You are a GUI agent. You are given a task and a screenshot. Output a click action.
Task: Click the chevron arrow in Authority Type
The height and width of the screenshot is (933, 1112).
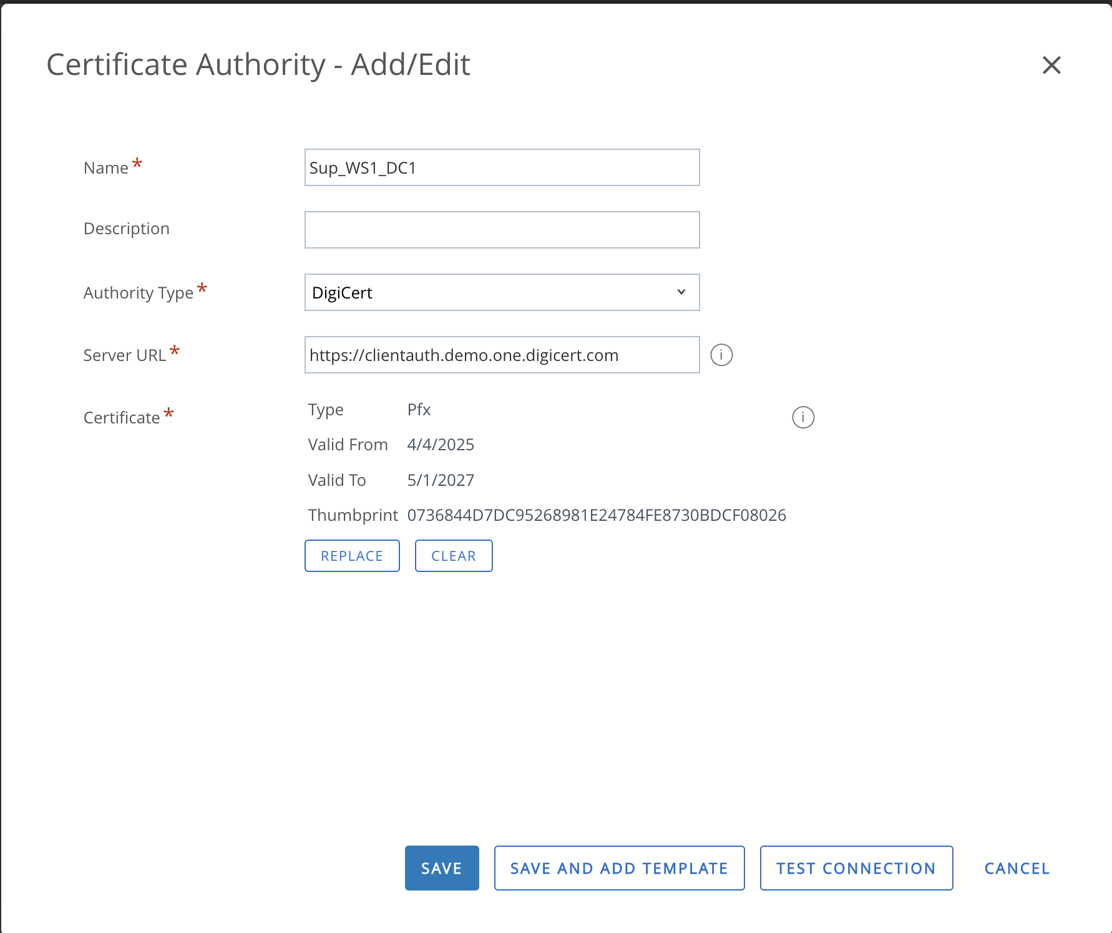pos(681,292)
